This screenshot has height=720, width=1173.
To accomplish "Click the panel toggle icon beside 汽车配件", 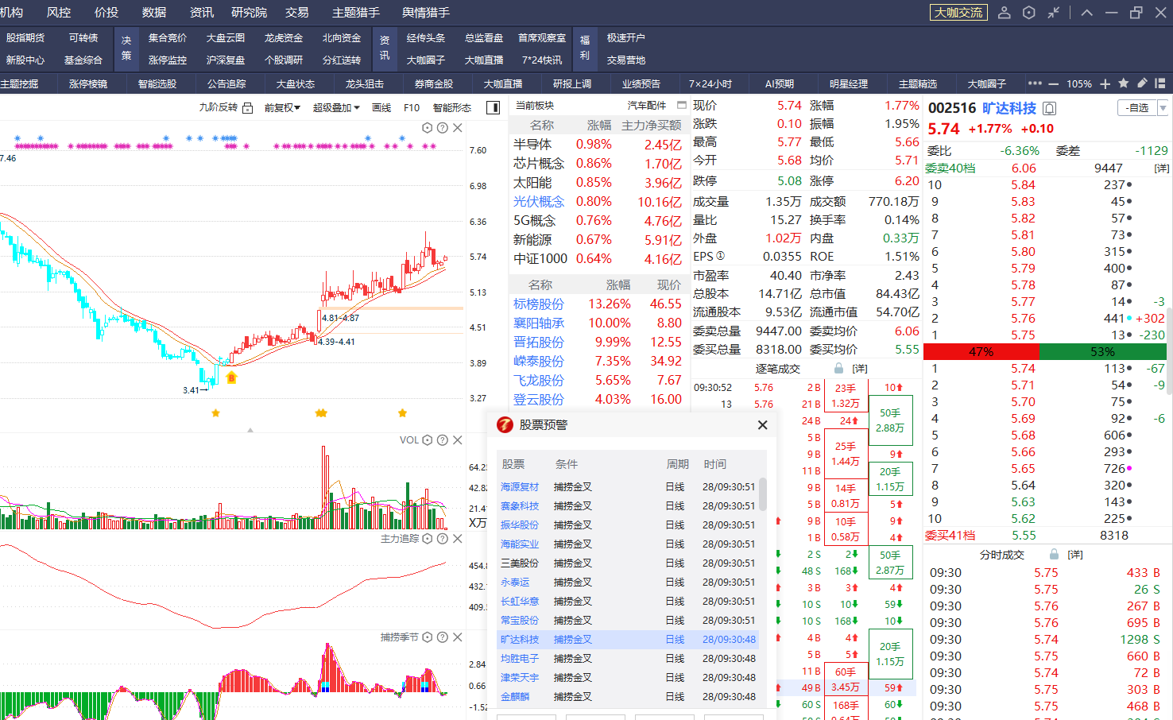I will point(682,105).
